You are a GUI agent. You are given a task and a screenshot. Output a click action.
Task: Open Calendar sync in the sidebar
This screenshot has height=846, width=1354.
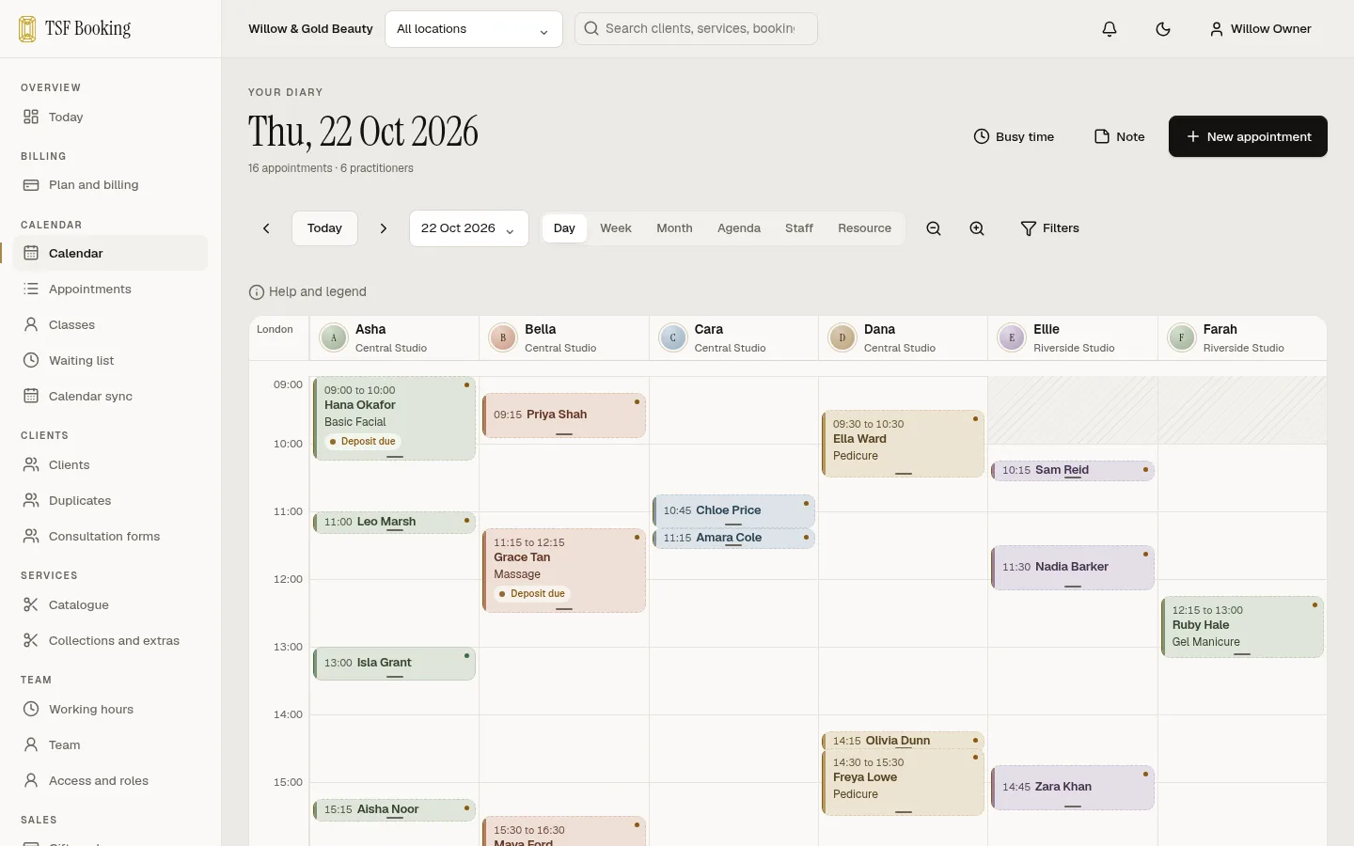pos(110,397)
